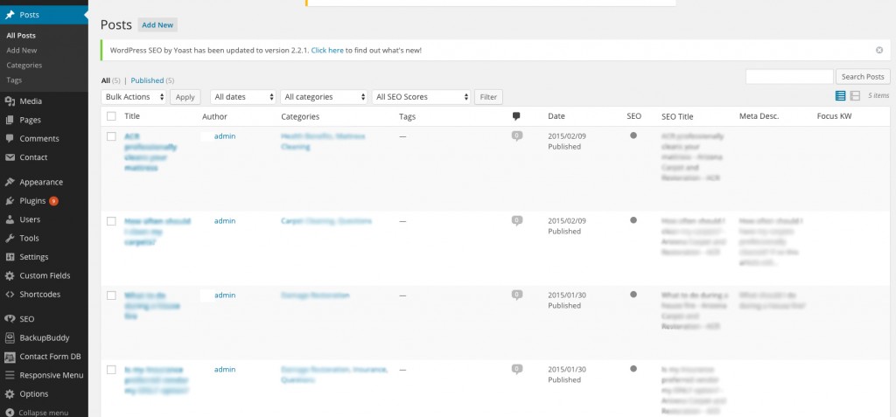Open the All SEO Scores dropdown

[421, 97]
